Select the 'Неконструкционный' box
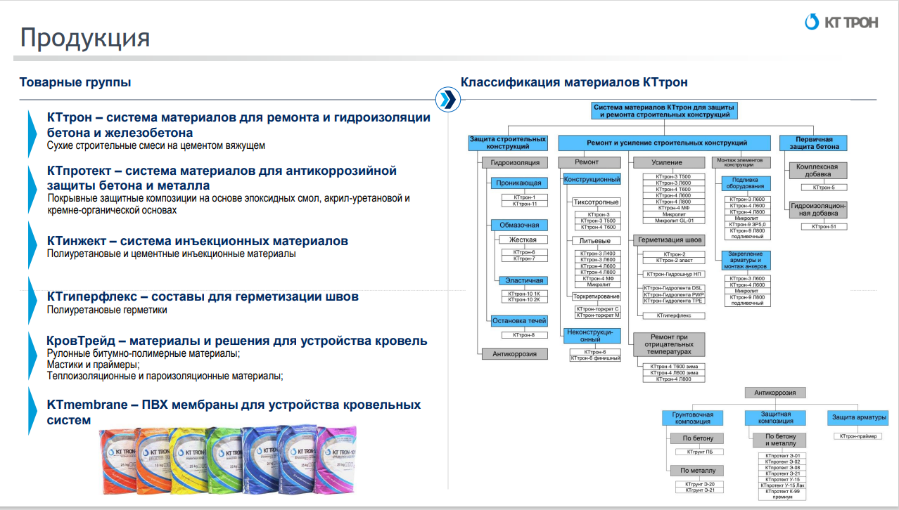Viewport: 899px width, 510px height. (x=592, y=335)
